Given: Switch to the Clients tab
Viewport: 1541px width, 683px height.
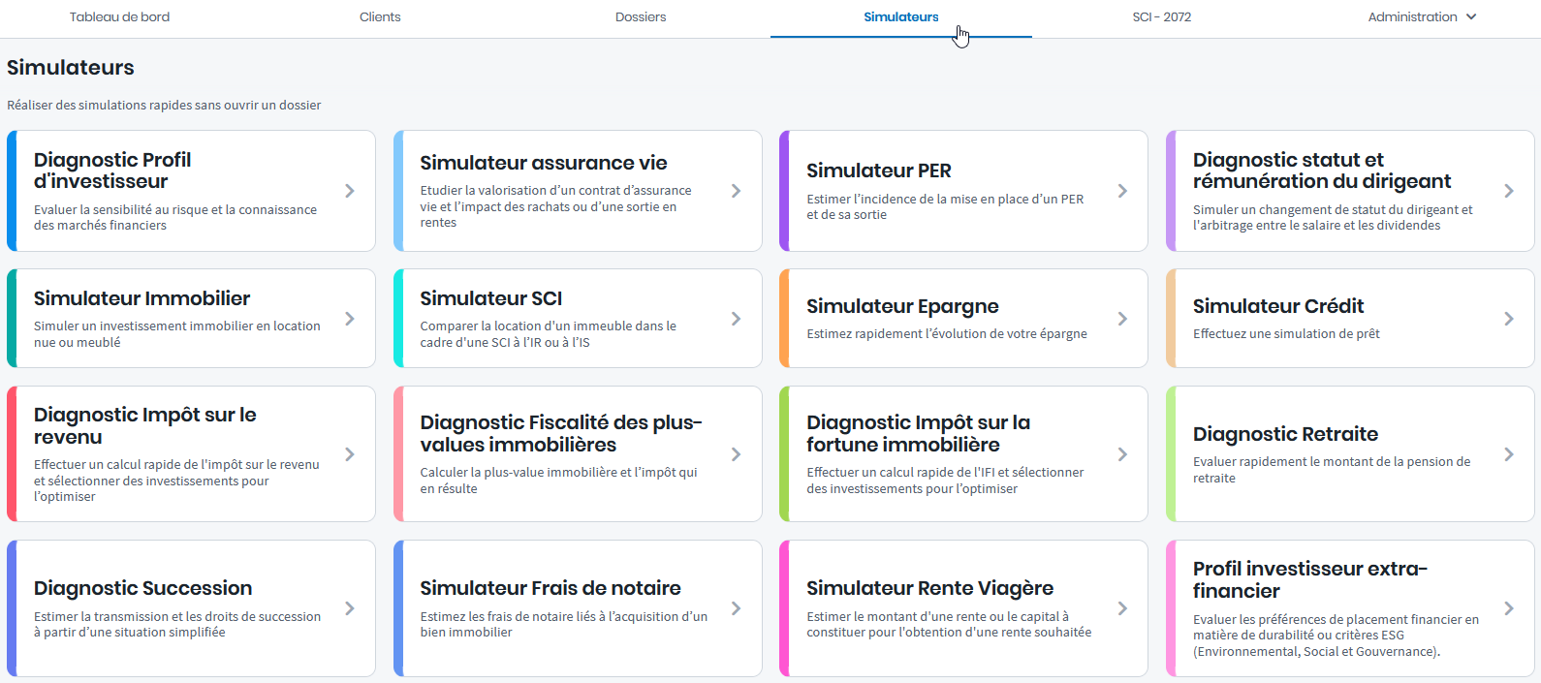Looking at the screenshot, I should 380,17.
